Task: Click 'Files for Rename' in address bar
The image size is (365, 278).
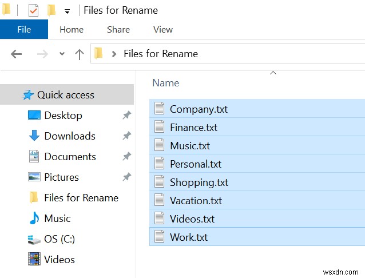Action: [x=161, y=54]
